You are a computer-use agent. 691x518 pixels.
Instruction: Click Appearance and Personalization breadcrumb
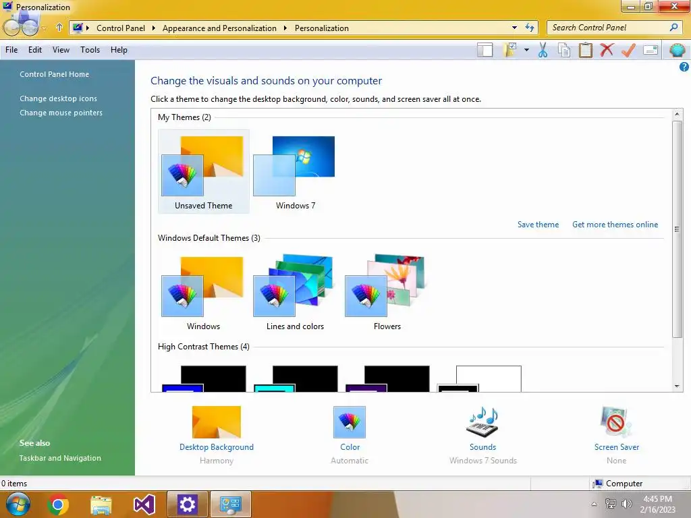219,28
